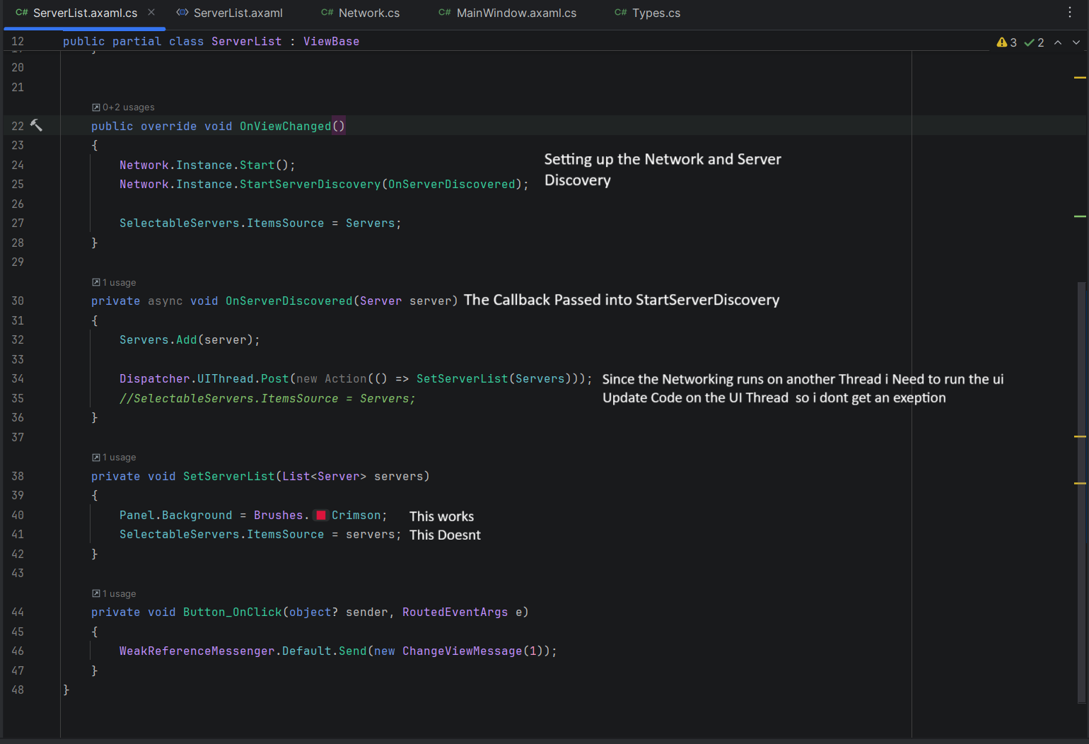1089x744 pixels.
Task: Click the Crimson color swatch preview
Action: [x=321, y=516]
